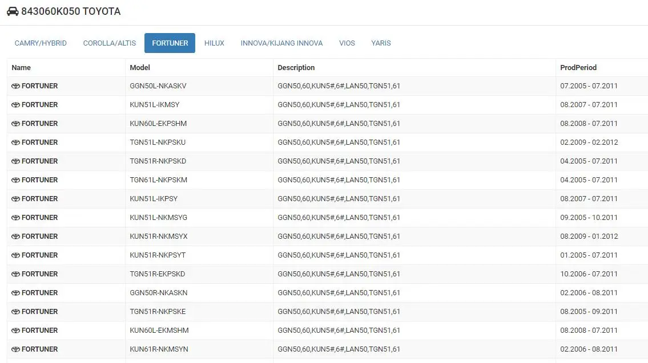The height and width of the screenshot is (363, 648).
Task: Click the Toyota logo in TGN51R-NKPSKD row
Action: (16, 161)
